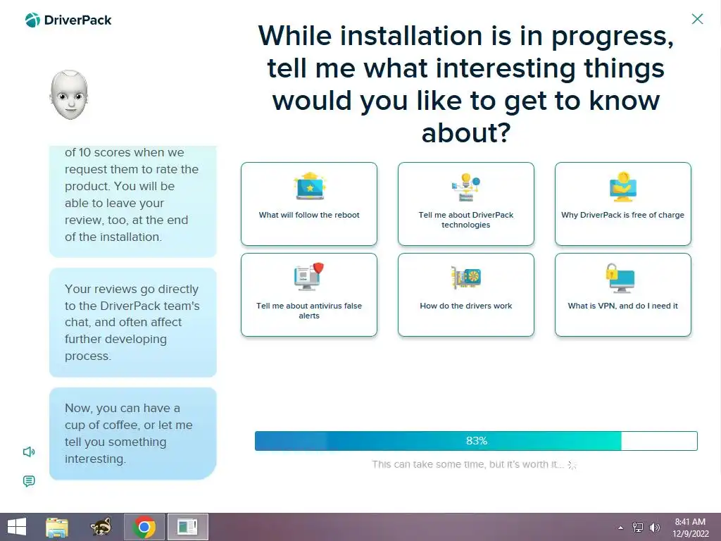Close the DriverPack window with X
The image size is (721, 541).
coord(697,19)
